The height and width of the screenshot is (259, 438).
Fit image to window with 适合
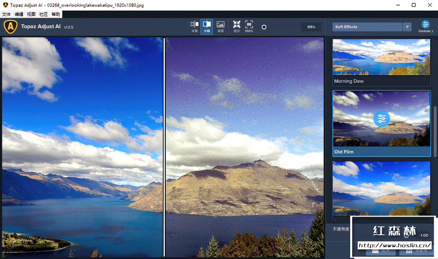237,27
